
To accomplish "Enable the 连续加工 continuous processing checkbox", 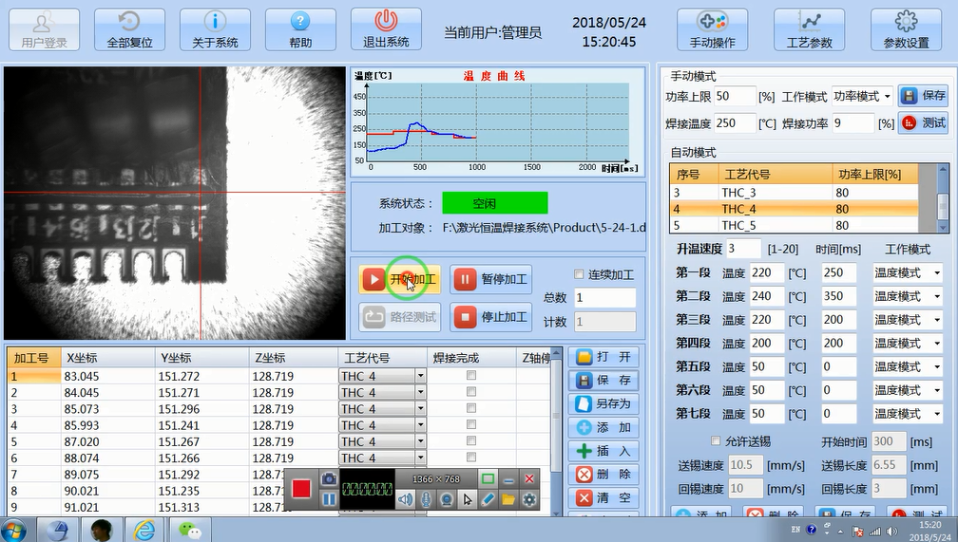I will point(580,274).
